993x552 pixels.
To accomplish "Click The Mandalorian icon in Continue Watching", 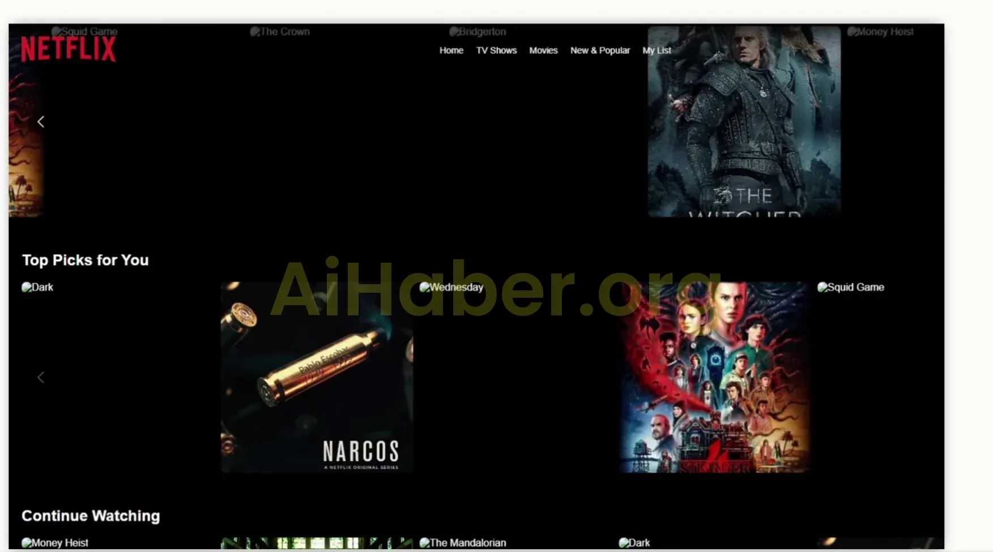I will pyautogui.click(x=424, y=542).
